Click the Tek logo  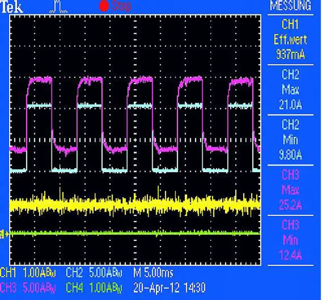(12, 7)
